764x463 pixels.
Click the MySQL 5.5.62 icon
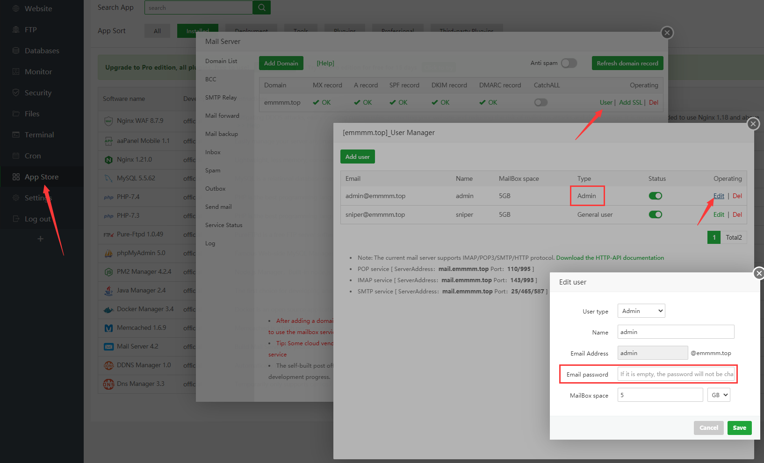click(108, 178)
